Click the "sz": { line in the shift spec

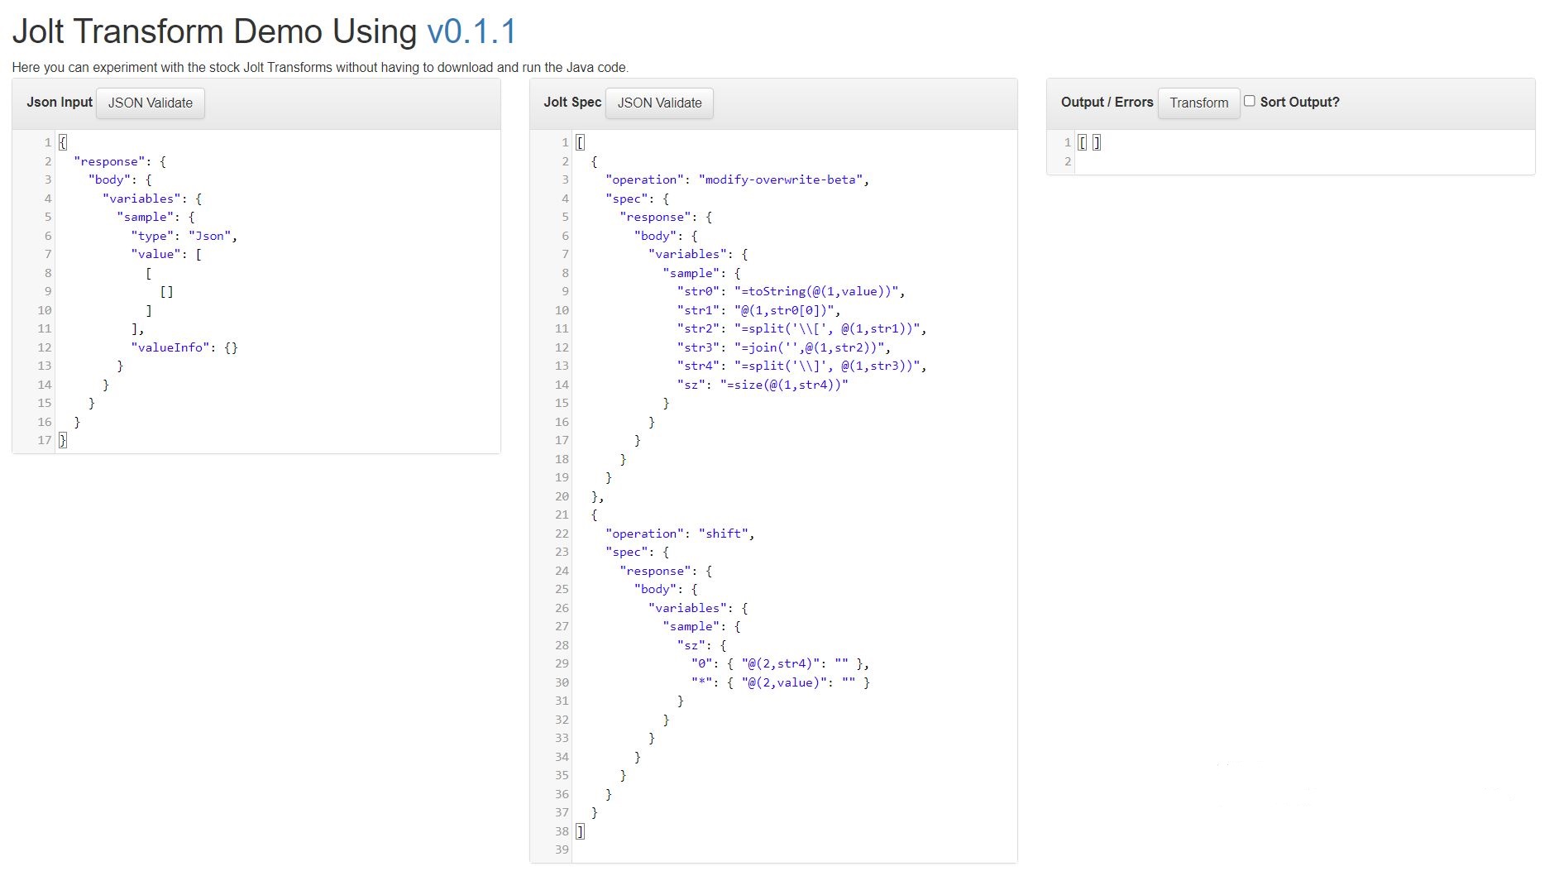coord(701,645)
